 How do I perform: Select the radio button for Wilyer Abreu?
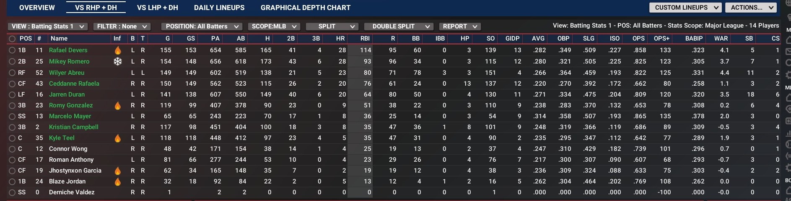(12, 73)
